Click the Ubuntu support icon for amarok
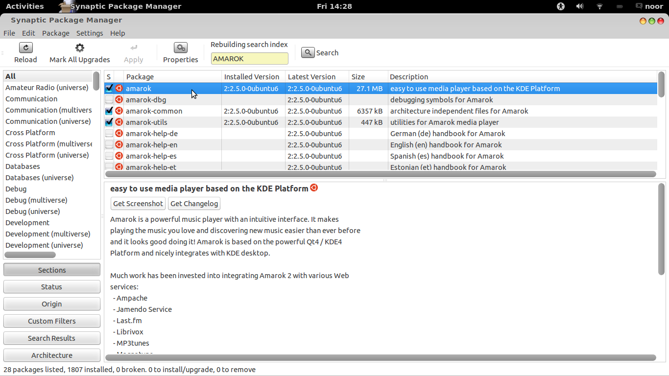669x376 pixels. [x=119, y=89]
